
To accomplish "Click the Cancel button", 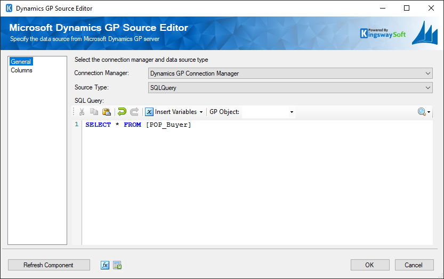I will pos(414,265).
